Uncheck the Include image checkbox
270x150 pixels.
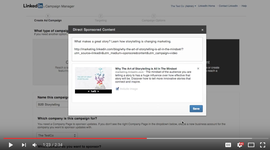pos(117,89)
